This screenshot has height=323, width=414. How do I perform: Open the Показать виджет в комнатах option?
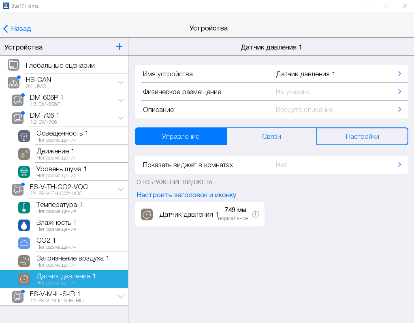tap(271, 165)
